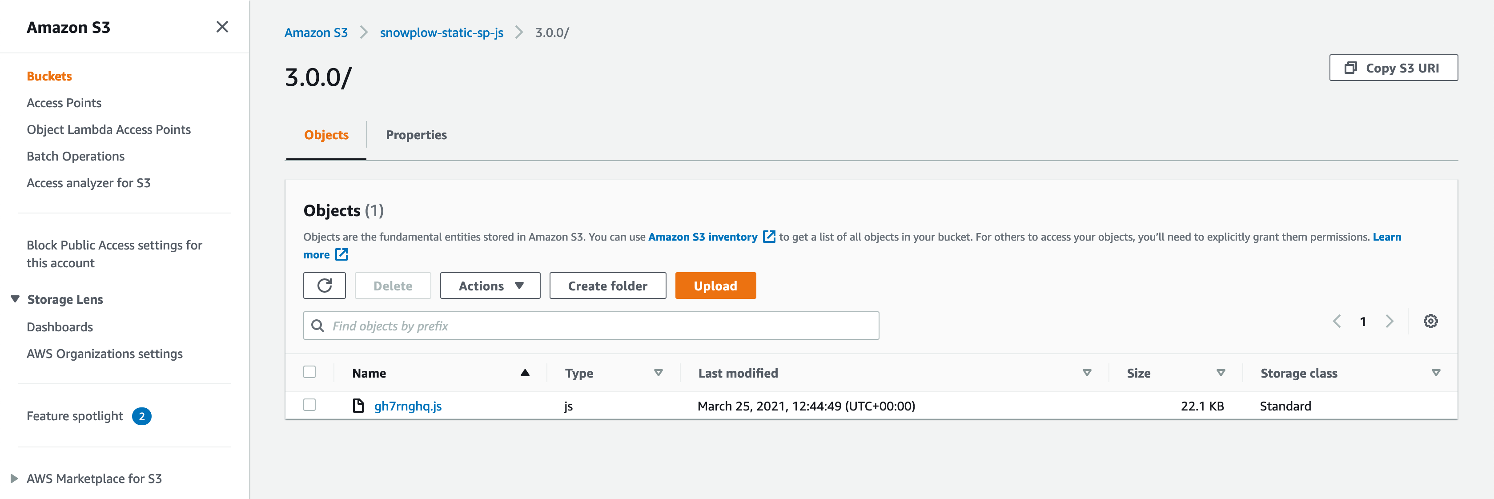Select all objects header checkbox

coord(310,372)
